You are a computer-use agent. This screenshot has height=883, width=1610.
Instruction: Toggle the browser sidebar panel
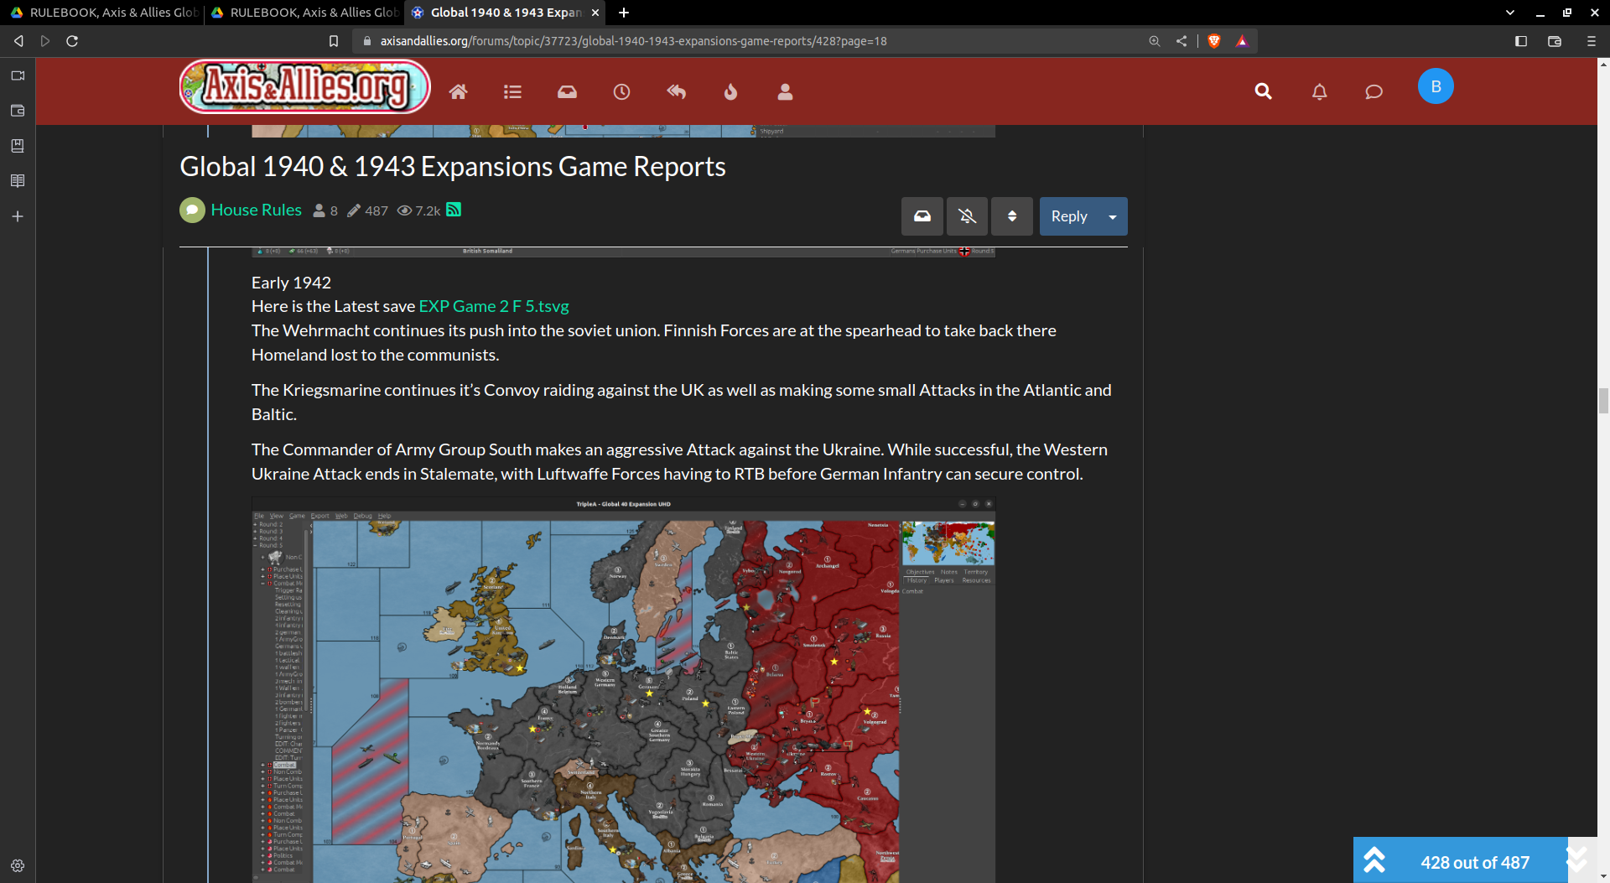[1521, 41]
